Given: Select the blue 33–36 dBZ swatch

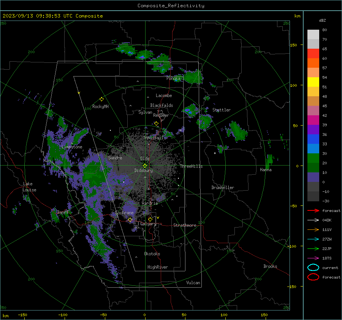Looking at the screenshot, I should point(313,139).
